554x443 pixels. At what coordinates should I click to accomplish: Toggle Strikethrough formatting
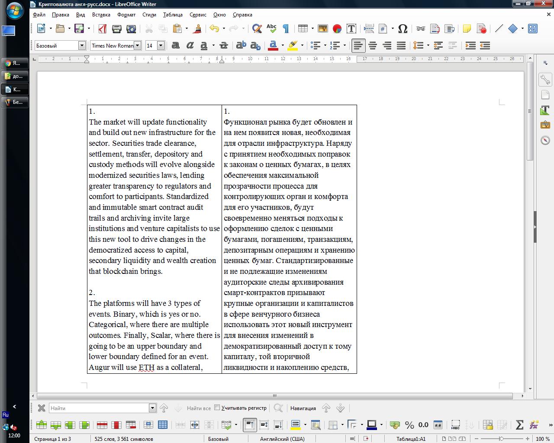(224, 45)
